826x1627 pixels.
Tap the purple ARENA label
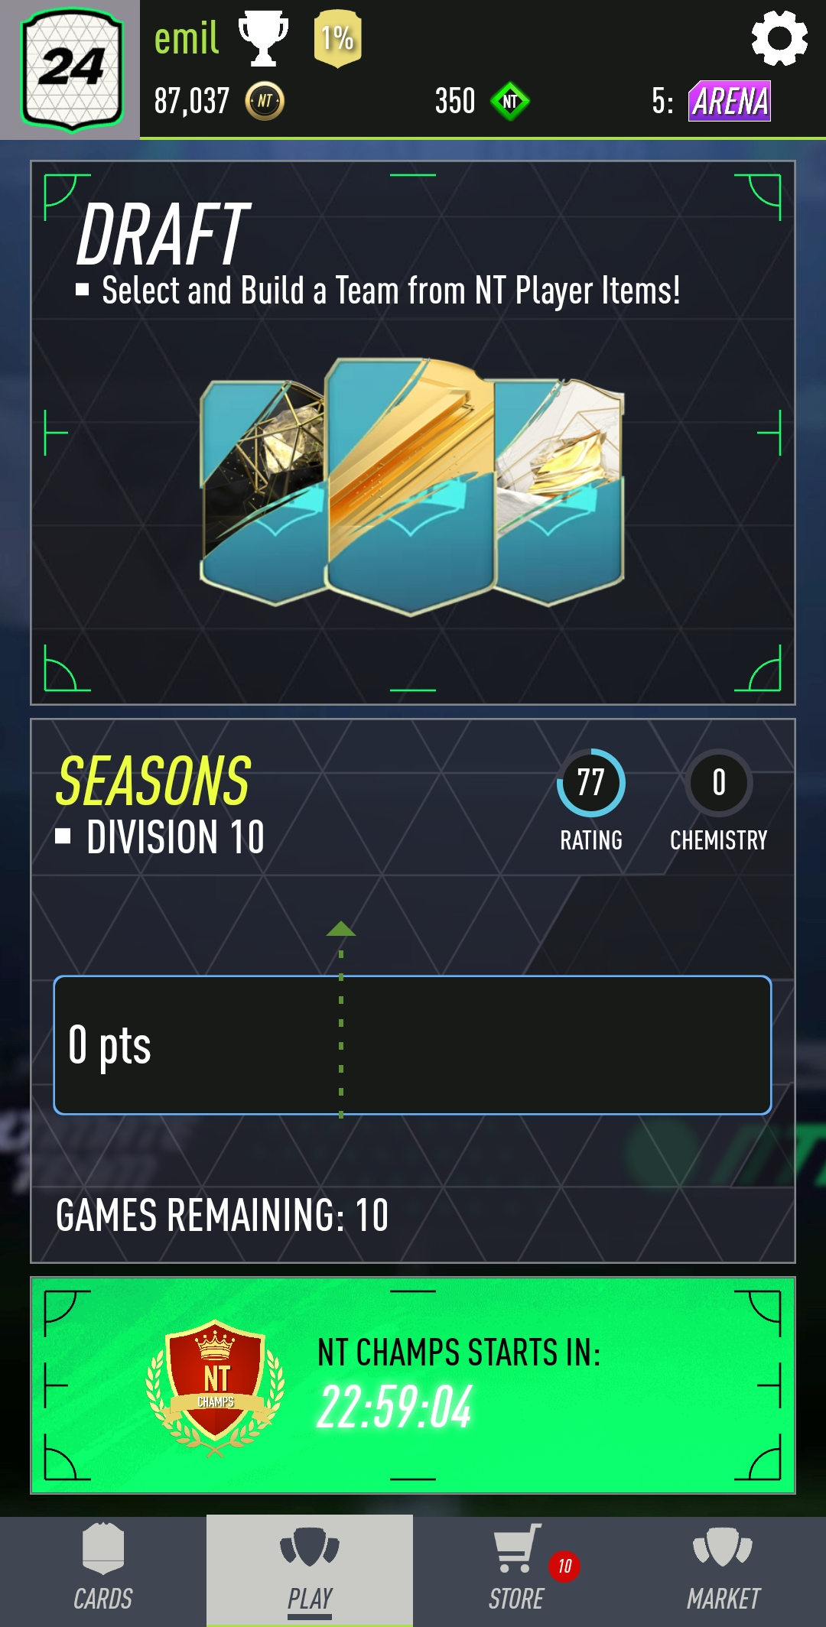730,101
